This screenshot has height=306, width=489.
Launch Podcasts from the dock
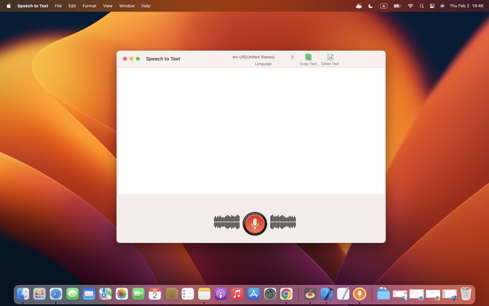pyautogui.click(x=221, y=294)
